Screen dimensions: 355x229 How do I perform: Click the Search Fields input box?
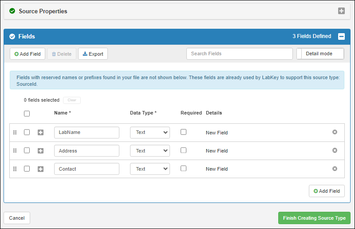click(239, 54)
